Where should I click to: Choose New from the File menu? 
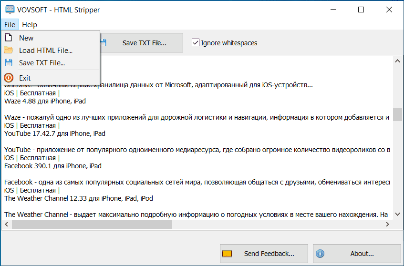(51, 38)
